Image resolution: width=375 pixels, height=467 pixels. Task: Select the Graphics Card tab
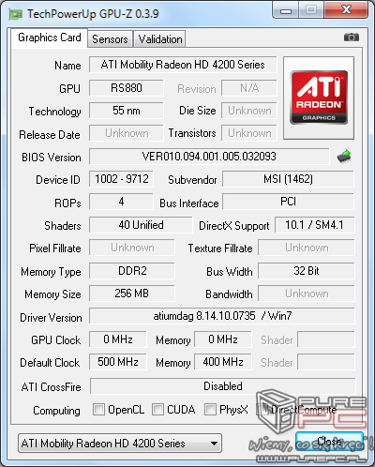coord(50,38)
